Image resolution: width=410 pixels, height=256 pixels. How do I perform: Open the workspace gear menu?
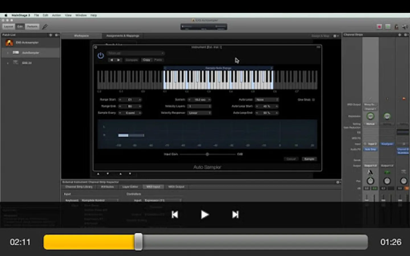click(x=336, y=36)
